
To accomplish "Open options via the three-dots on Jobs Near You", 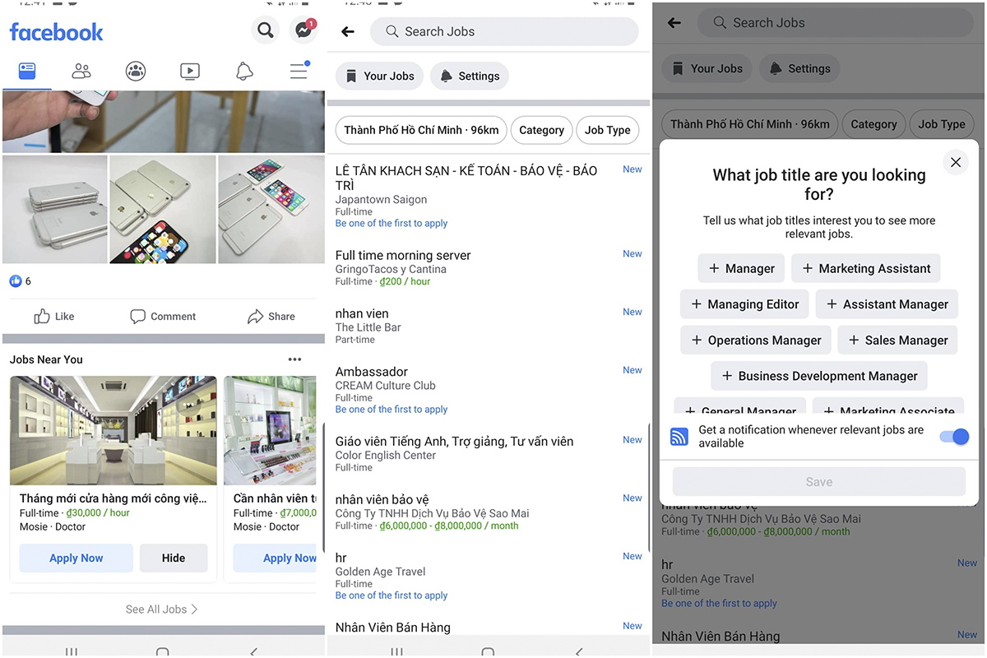I will point(294,359).
